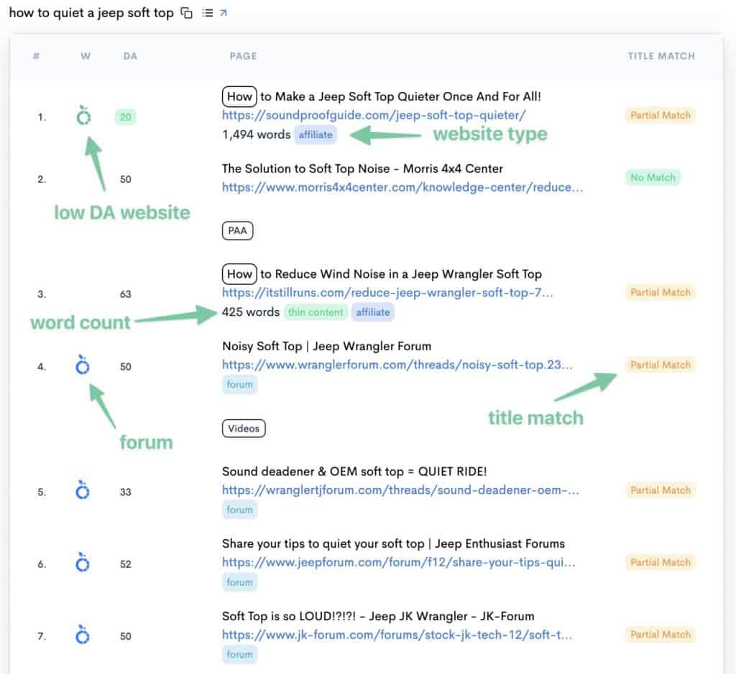Click the Partial Match badge in the wranglertjforum.com row
The height and width of the screenshot is (674, 736).
pyautogui.click(x=661, y=490)
